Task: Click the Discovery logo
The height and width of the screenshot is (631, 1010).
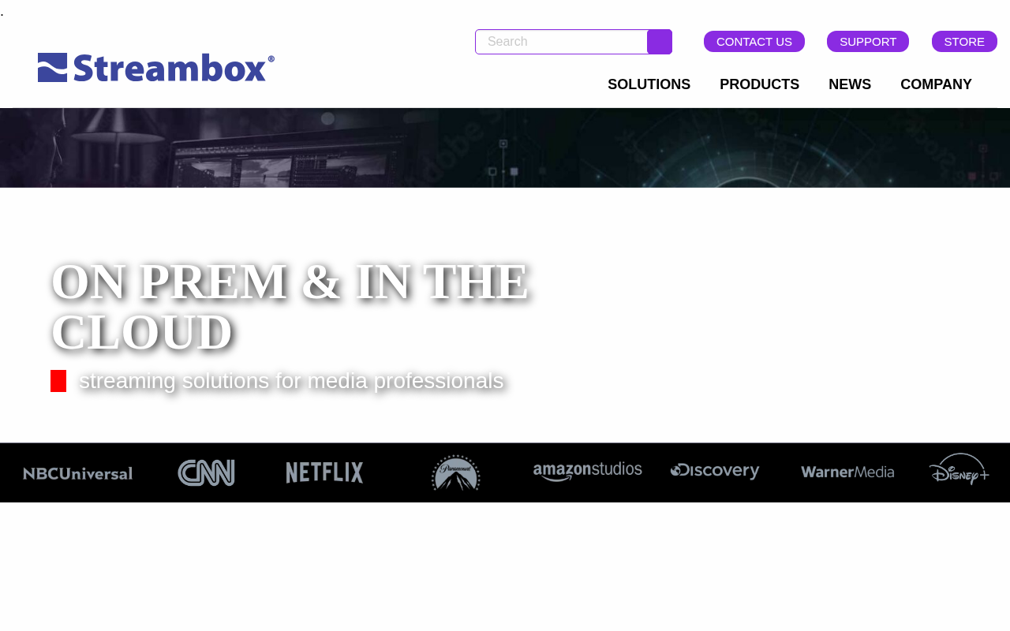Action: (x=715, y=471)
